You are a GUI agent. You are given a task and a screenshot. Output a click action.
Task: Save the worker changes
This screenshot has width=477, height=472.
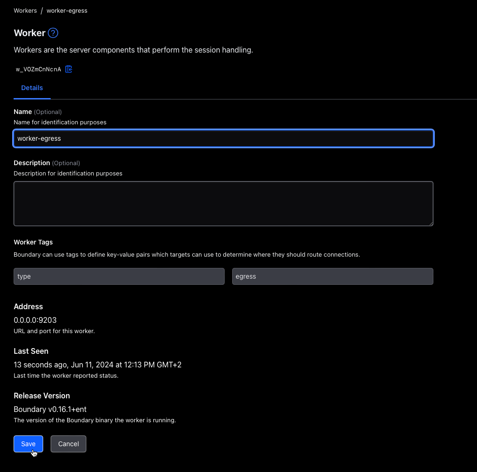click(x=28, y=444)
